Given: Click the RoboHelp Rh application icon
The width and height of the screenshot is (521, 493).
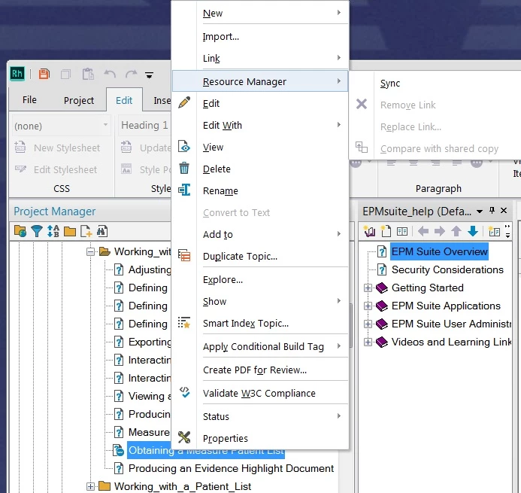Looking at the screenshot, I should (x=17, y=73).
